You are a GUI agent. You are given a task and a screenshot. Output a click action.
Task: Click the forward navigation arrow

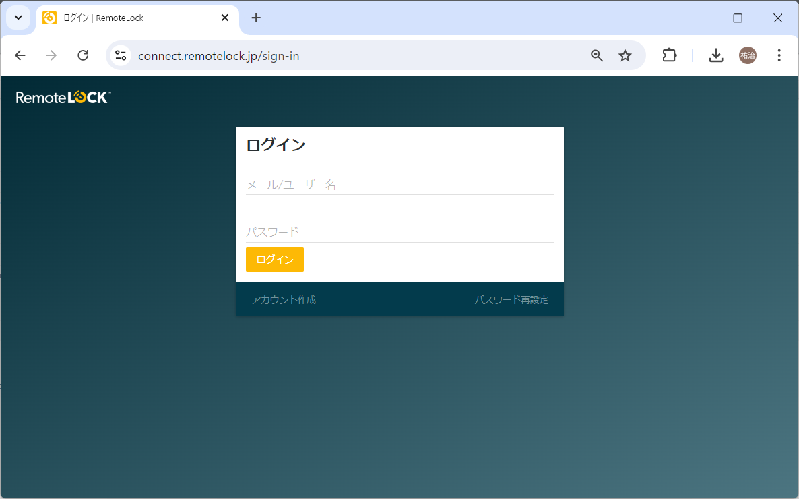coord(51,55)
